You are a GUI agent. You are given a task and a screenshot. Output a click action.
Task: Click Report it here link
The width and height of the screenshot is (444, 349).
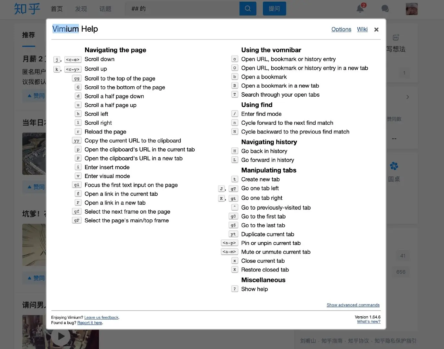coord(90,323)
